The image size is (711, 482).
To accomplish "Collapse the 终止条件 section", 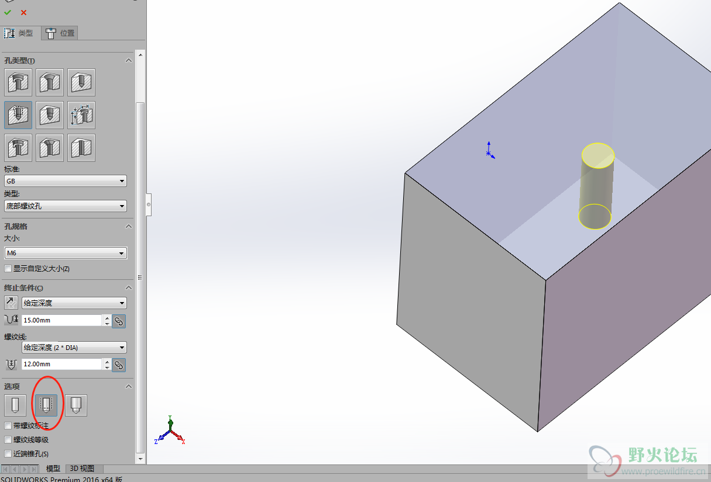I will click(x=129, y=287).
